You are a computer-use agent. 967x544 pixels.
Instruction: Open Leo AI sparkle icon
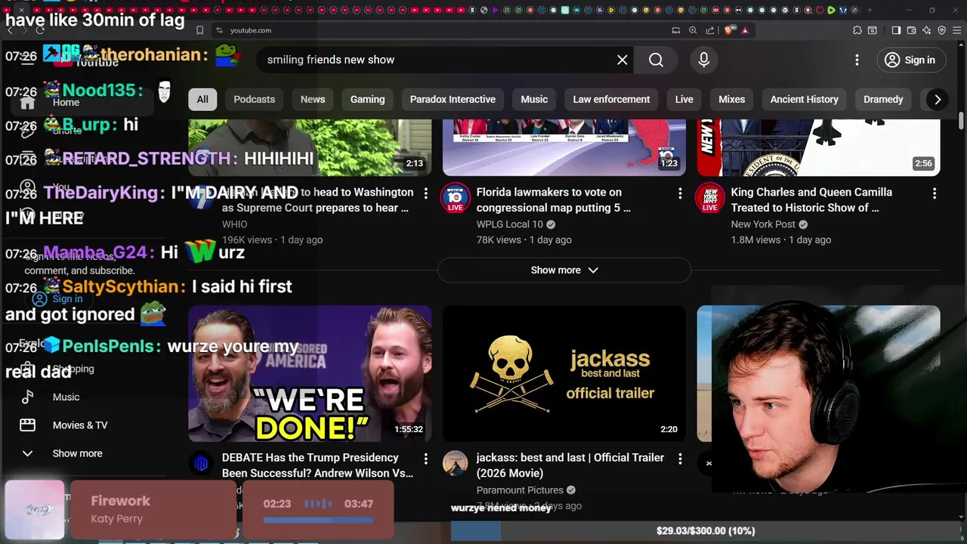926,30
